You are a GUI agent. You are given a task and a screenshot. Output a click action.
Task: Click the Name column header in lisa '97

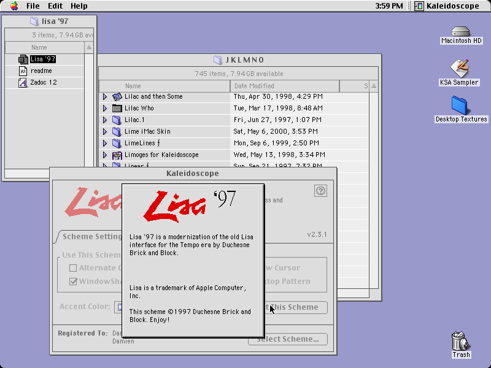[x=45, y=48]
